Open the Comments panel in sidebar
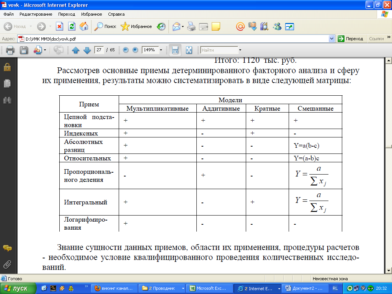 tap(7, 248)
